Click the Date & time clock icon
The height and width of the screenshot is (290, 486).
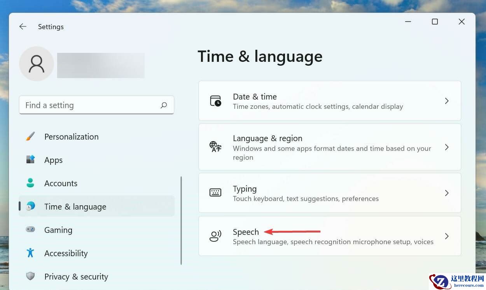(215, 101)
